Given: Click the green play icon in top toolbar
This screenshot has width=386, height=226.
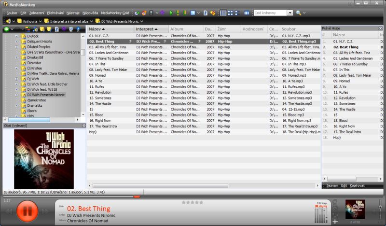Looking at the screenshot, I should coord(171,13).
